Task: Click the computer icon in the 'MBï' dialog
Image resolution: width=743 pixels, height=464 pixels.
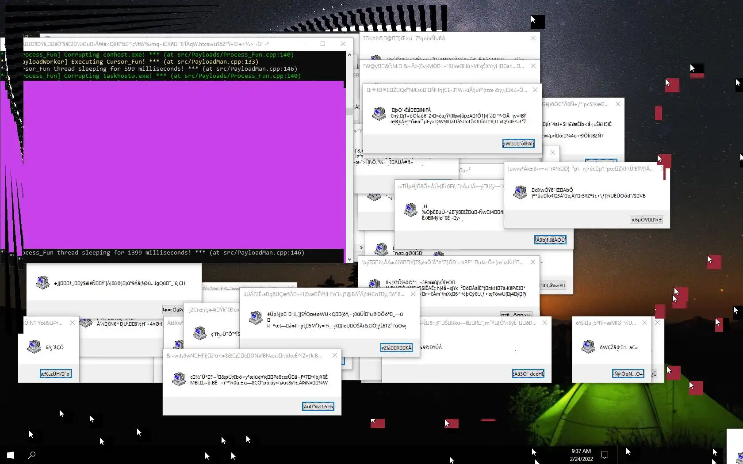Action: [179, 379]
